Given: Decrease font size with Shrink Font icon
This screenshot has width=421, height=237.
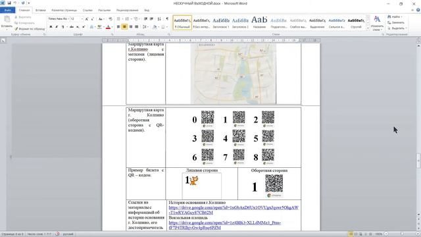Looking at the screenshot, I should click(92, 19).
